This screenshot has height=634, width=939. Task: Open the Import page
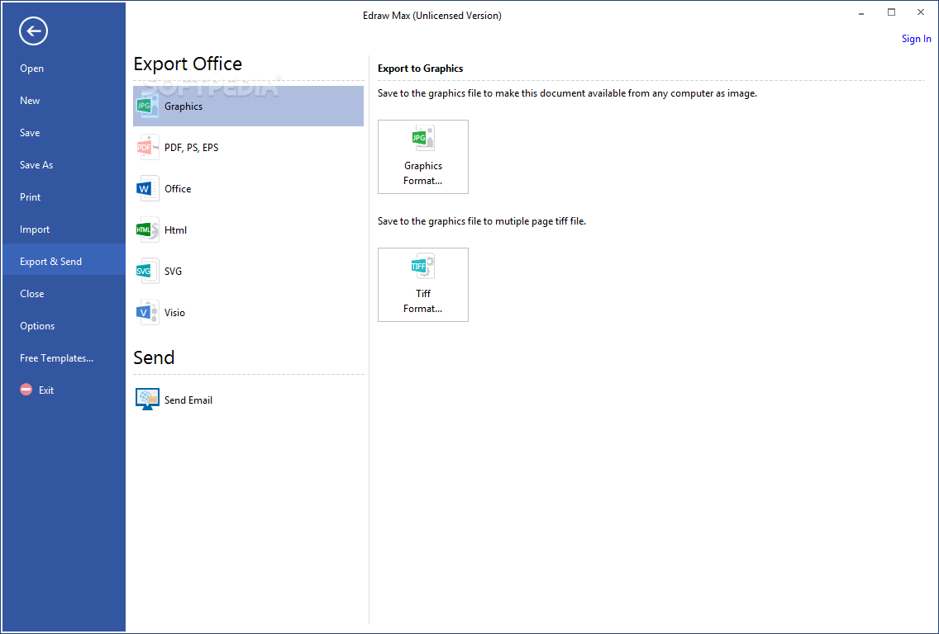pyautogui.click(x=35, y=229)
